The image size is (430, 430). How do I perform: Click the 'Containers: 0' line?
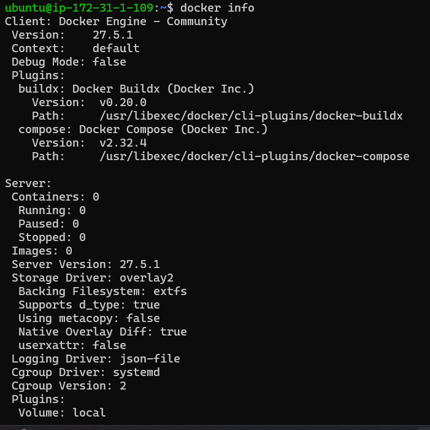click(55, 197)
